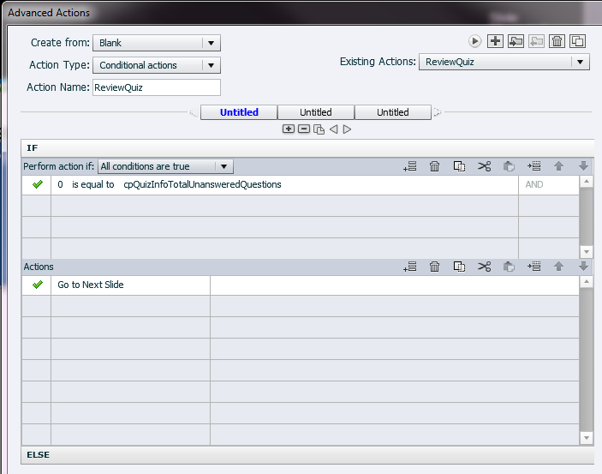Click the Preview action play icon
Viewport: 602px width, 474px height.
pyautogui.click(x=474, y=40)
